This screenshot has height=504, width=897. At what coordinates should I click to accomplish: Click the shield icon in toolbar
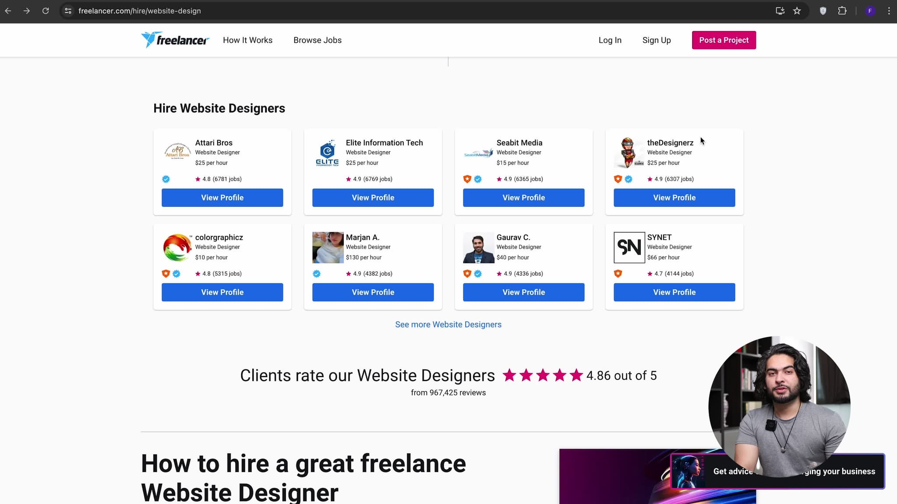(x=823, y=11)
